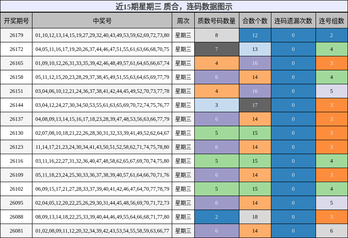Viewport: 348px width, 238px height.
Task: Select issue number 26081
Action: tap(16, 231)
